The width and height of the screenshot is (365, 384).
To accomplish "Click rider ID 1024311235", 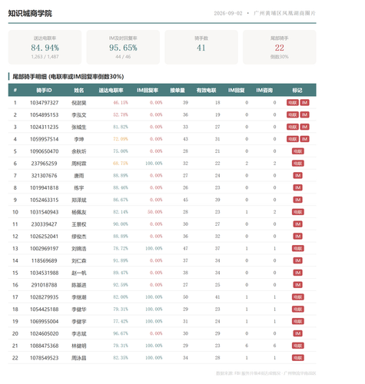I will click(44, 127).
